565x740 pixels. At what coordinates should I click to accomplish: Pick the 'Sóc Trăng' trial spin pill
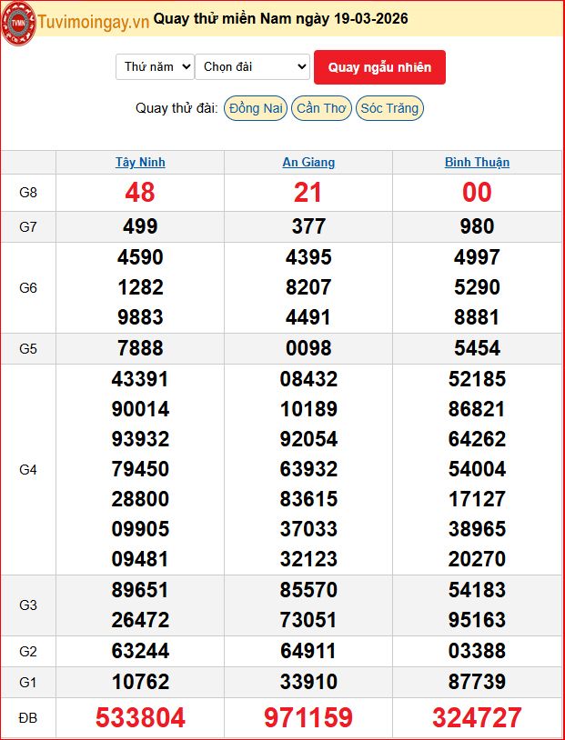(389, 108)
